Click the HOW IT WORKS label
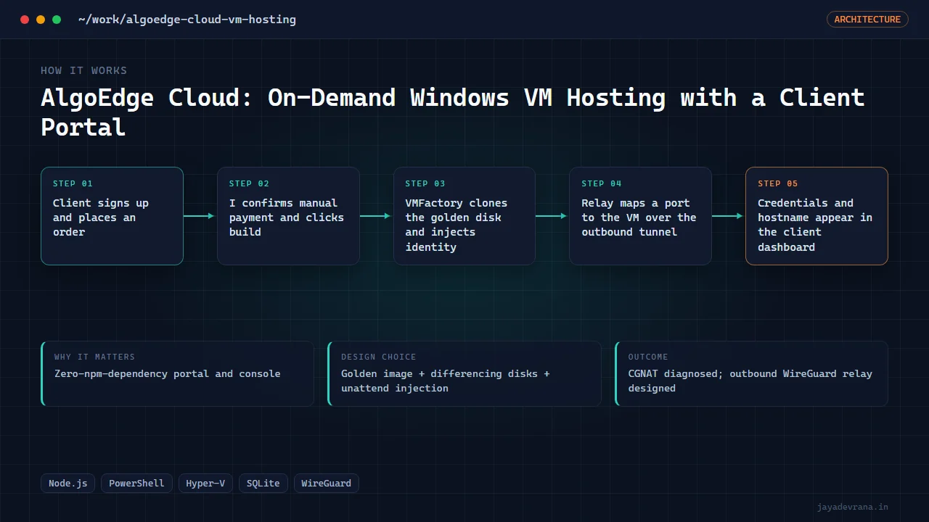929x522 pixels. coord(83,70)
